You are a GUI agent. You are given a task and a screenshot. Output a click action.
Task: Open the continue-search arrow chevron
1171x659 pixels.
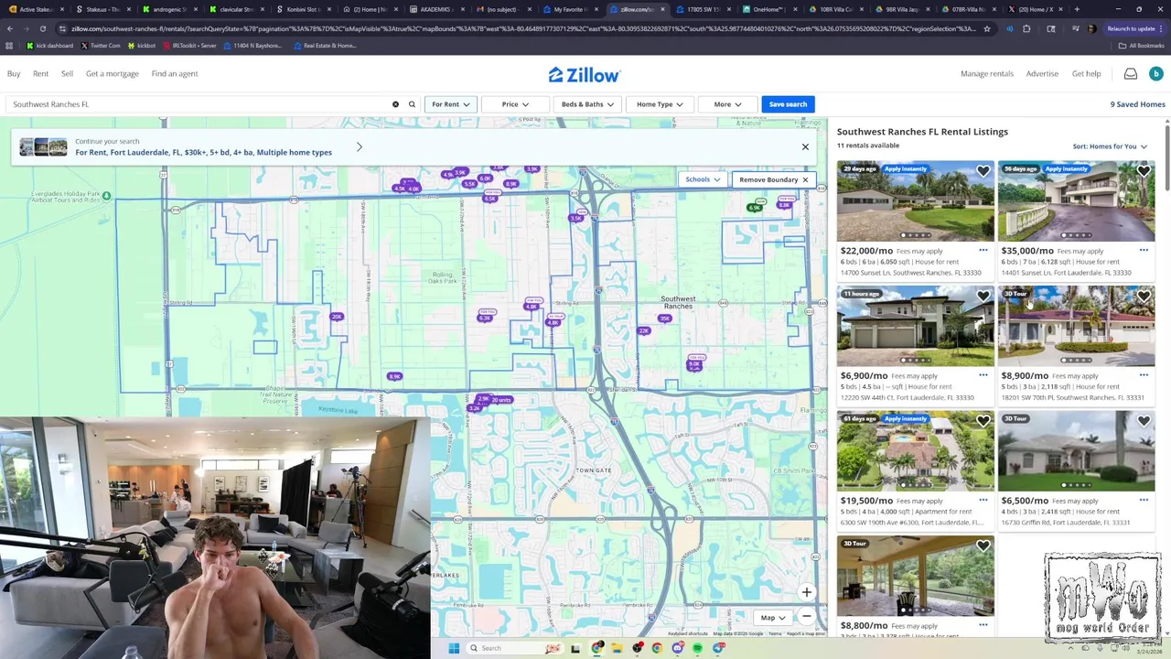[360, 146]
